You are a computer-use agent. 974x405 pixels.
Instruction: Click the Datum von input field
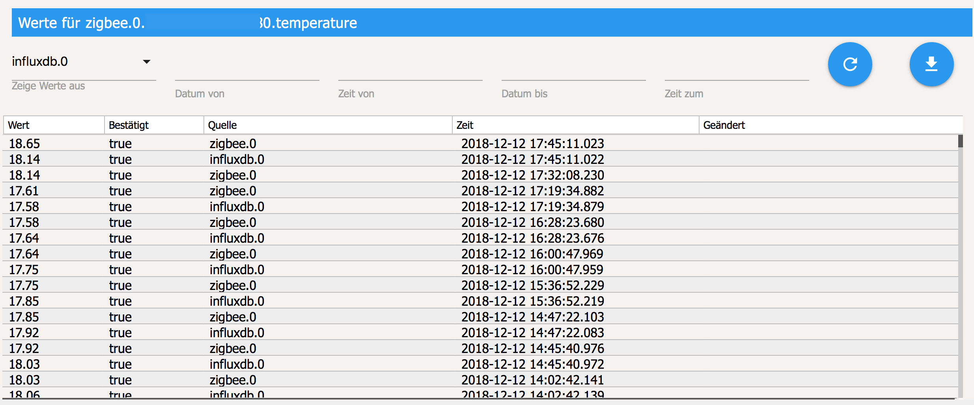pos(247,73)
